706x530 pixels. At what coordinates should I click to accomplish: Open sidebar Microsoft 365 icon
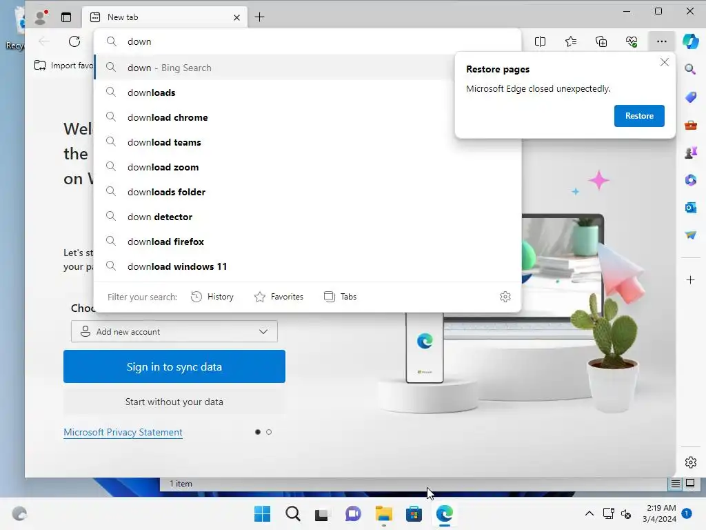[690, 180]
